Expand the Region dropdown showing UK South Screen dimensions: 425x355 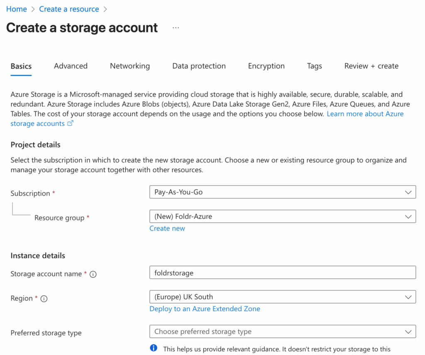click(282, 297)
